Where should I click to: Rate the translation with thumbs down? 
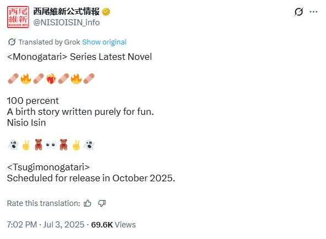(x=102, y=203)
